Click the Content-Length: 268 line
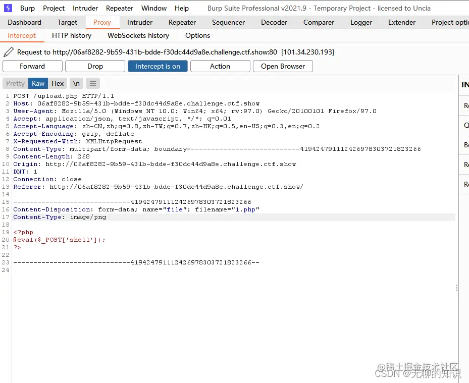Screen dimensions: 469x383 (51, 156)
